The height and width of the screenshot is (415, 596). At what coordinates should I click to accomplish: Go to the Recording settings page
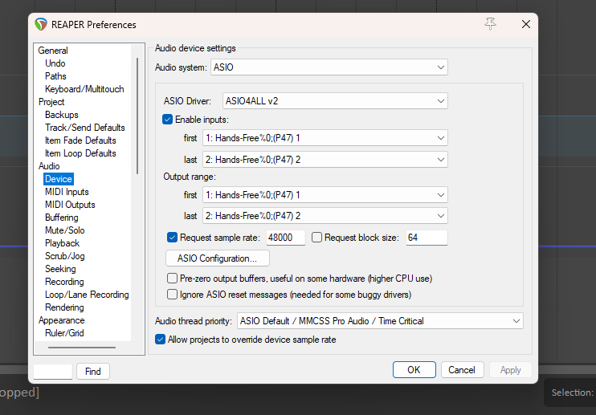click(64, 282)
